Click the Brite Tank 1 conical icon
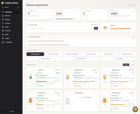The height and width of the screenshot is (114, 140). pyautogui.click(x=68, y=77)
